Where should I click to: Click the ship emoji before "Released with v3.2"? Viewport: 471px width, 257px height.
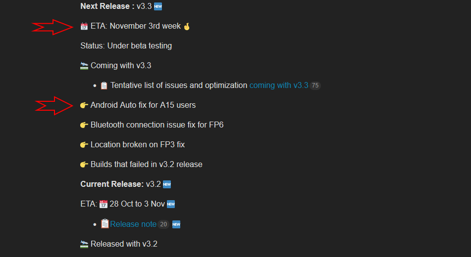tap(84, 244)
